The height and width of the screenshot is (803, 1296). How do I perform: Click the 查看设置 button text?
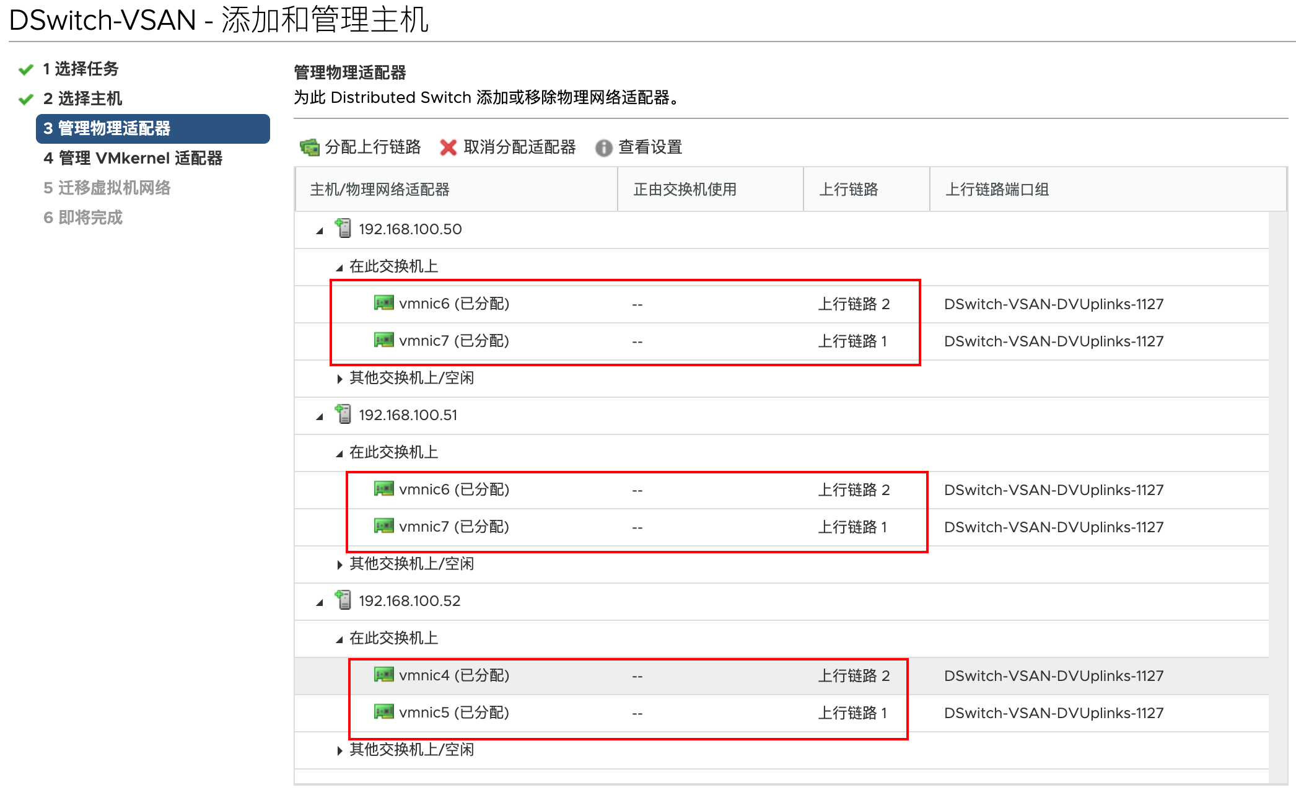[x=650, y=147]
